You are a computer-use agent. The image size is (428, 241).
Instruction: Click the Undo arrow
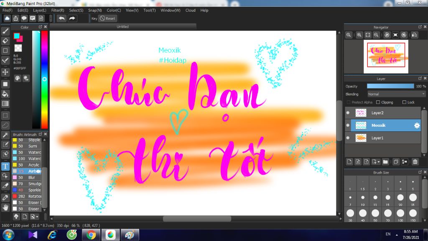62,18
